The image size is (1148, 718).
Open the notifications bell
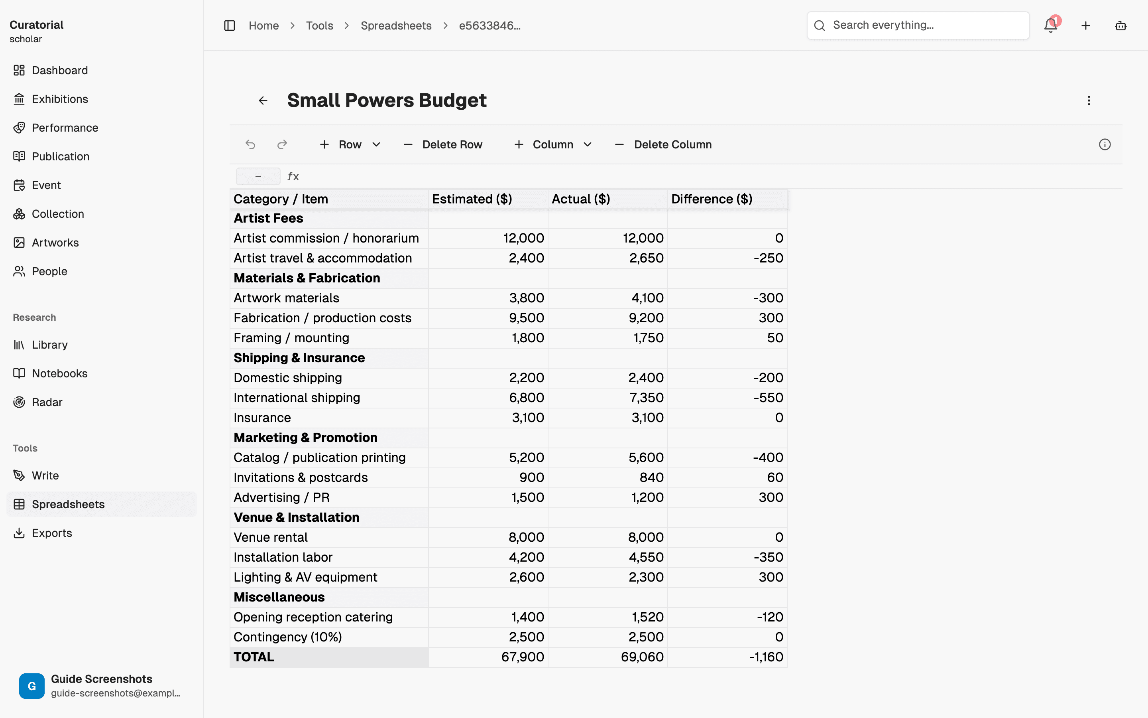tap(1051, 26)
